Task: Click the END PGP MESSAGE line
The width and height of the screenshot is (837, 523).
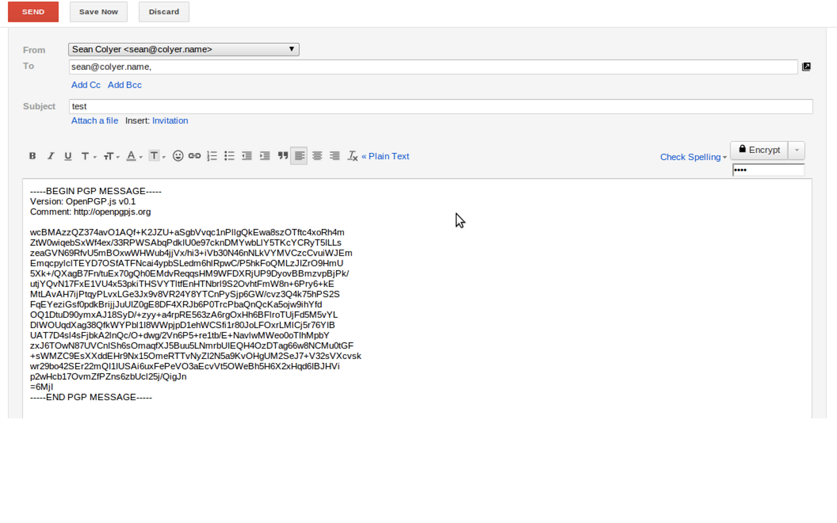Action: coord(91,397)
